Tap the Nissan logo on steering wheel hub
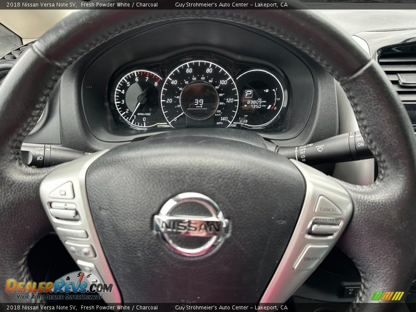 click(191, 224)
